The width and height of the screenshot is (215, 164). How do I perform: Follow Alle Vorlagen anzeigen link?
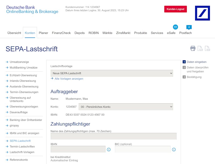(x=69, y=79)
